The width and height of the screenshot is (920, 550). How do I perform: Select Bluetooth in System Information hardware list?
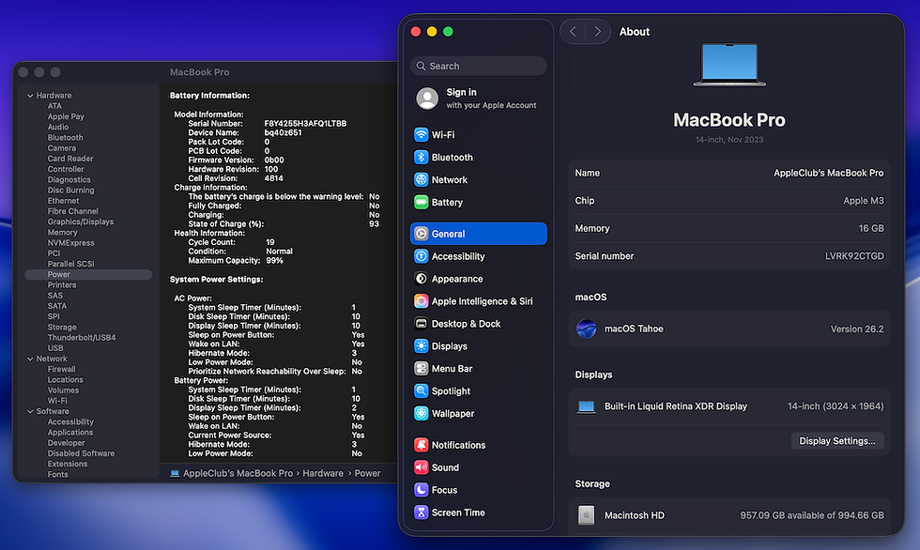[x=65, y=138]
